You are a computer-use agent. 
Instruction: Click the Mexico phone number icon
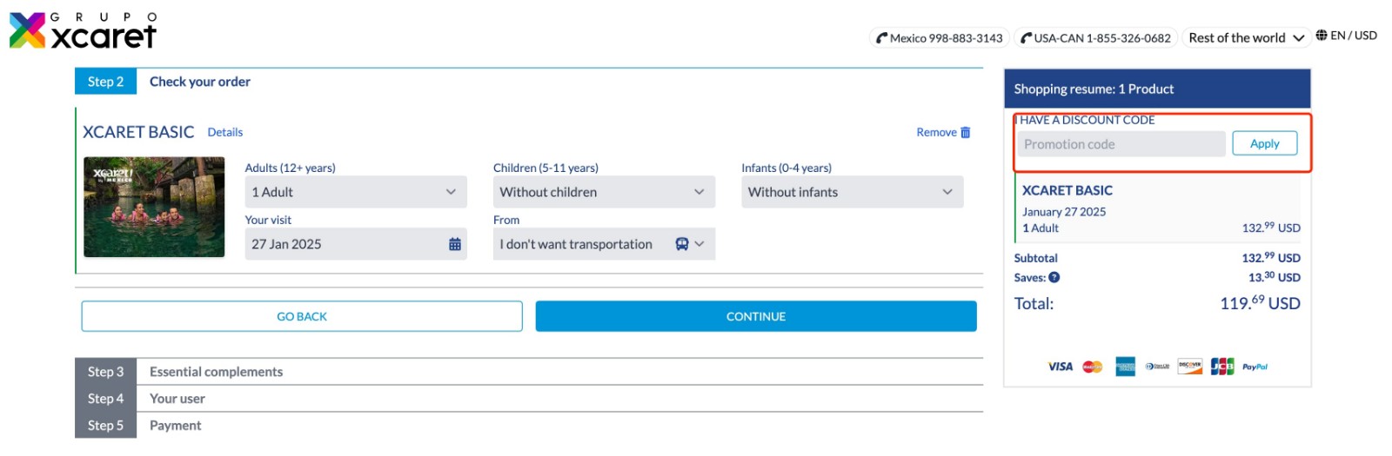click(882, 38)
